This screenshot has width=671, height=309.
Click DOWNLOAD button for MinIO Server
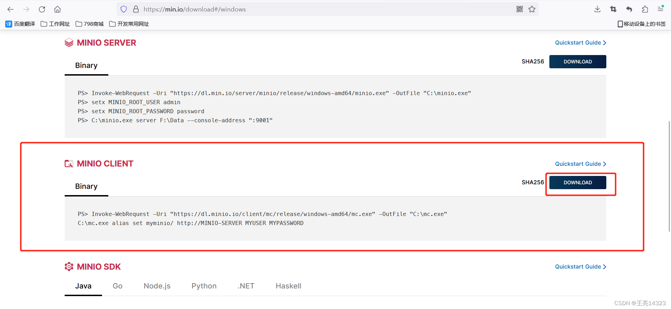578,62
